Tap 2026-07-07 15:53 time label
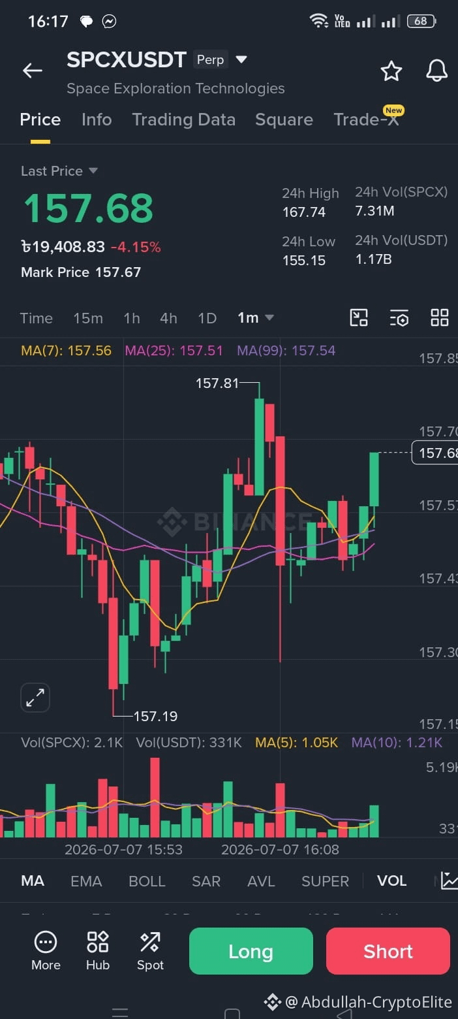Image resolution: width=458 pixels, height=1019 pixels. coord(123,849)
